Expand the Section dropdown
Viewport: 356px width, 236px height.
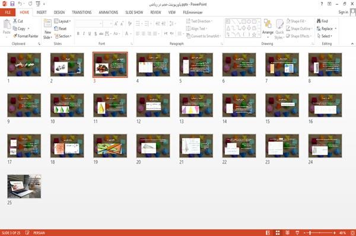coord(63,36)
